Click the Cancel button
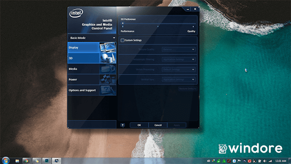Screen dimensions: 291x164 point(158,125)
